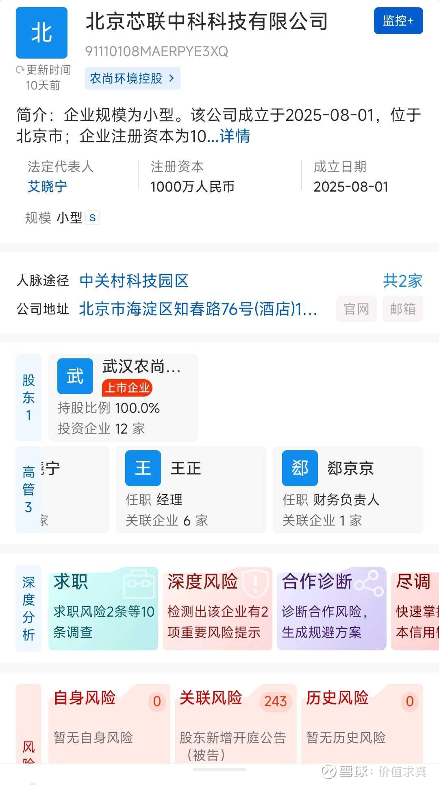Tap 持股比例 100.0% text

pos(109,408)
